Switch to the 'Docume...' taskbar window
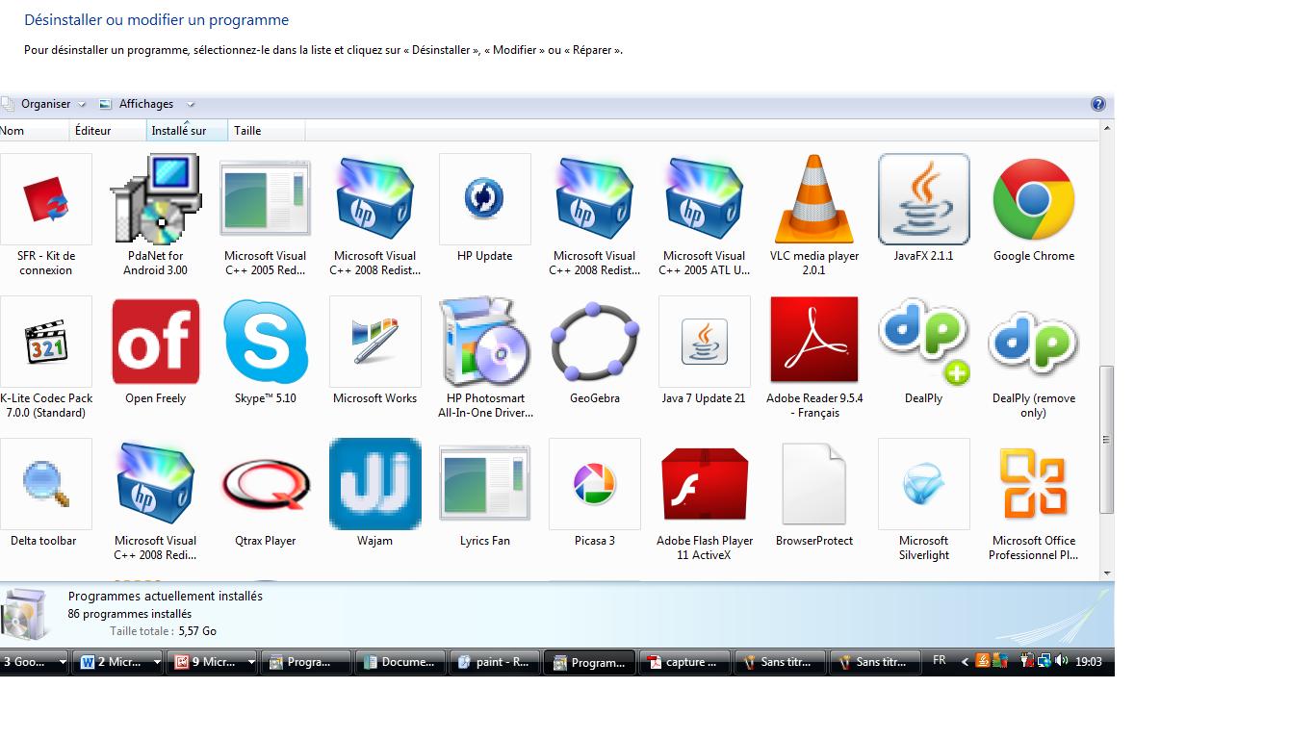Viewport: 1315px width, 739px height. tap(401, 662)
